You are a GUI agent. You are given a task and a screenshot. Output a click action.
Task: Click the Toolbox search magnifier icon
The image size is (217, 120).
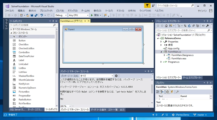[x=54, y=25]
